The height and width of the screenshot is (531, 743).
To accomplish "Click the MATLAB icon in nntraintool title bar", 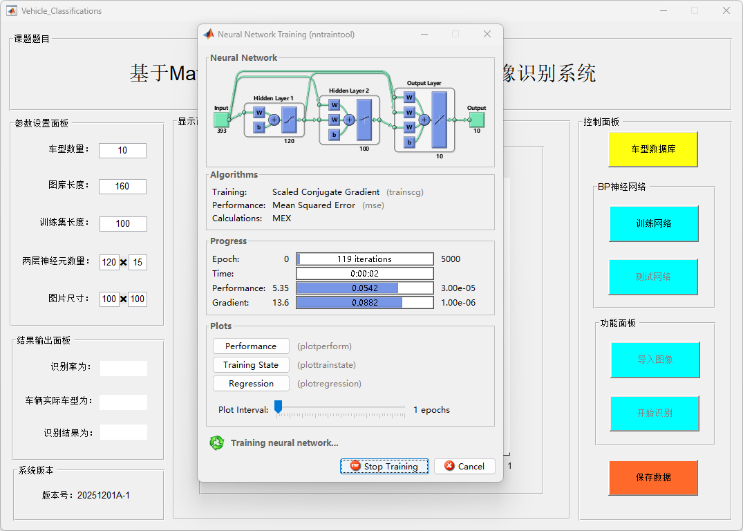I will click(209, 34).
